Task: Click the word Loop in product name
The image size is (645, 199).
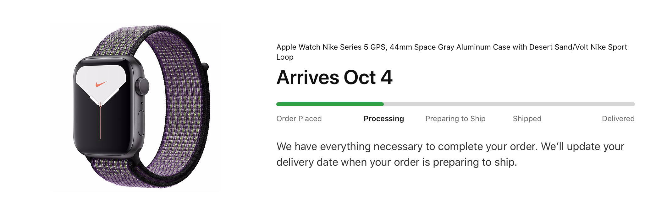Action: pos(285,57)
